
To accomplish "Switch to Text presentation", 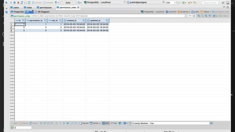I will tap(113, 123).
